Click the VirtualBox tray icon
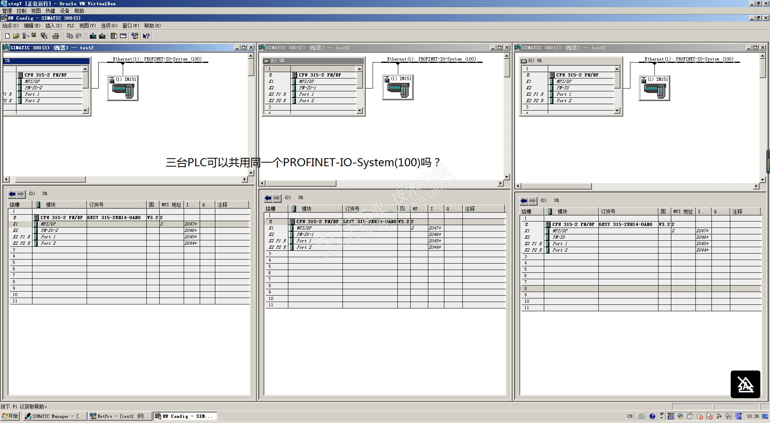 [681, 416]
